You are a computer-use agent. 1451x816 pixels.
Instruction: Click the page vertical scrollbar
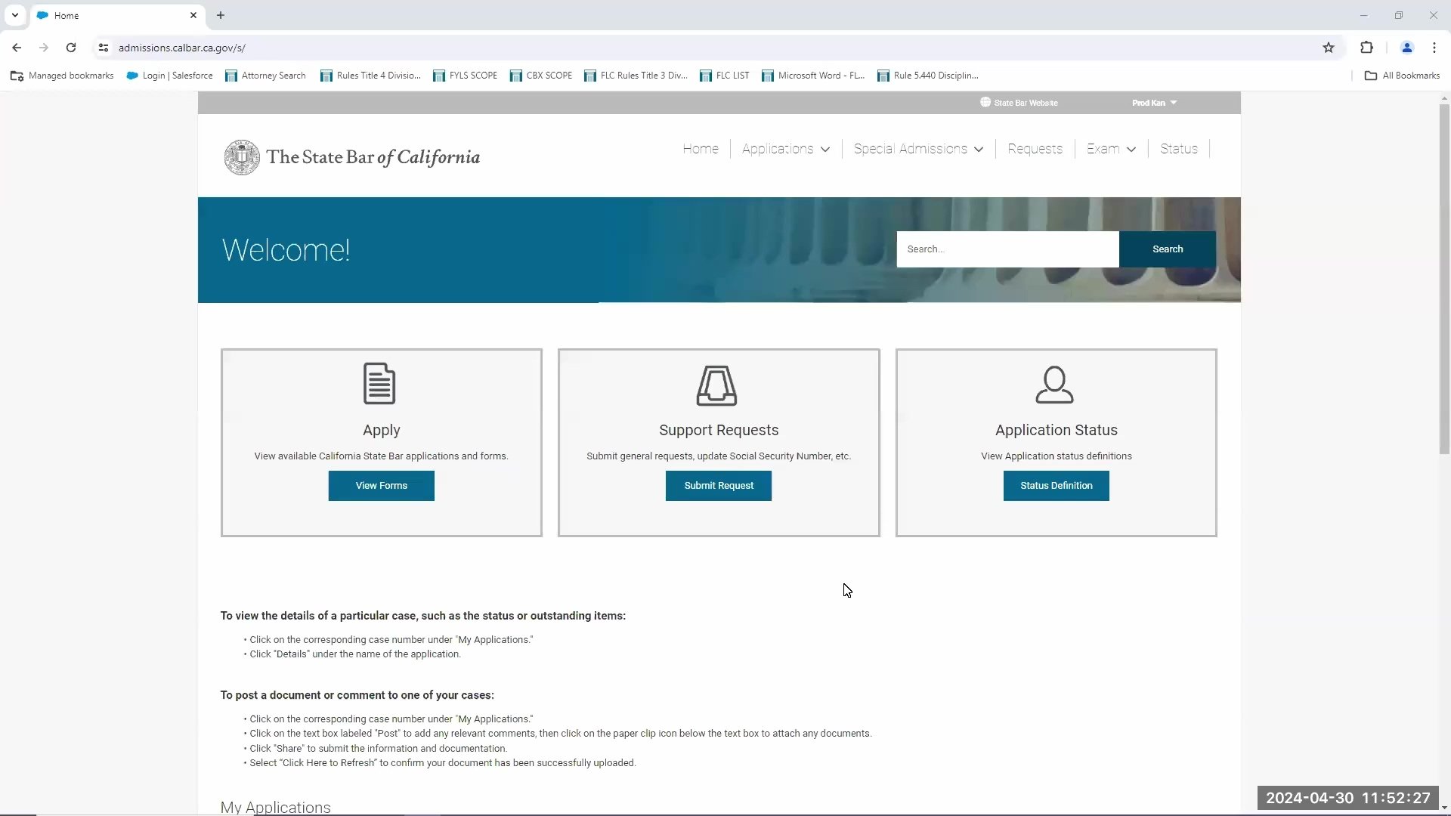point(1444,280)
